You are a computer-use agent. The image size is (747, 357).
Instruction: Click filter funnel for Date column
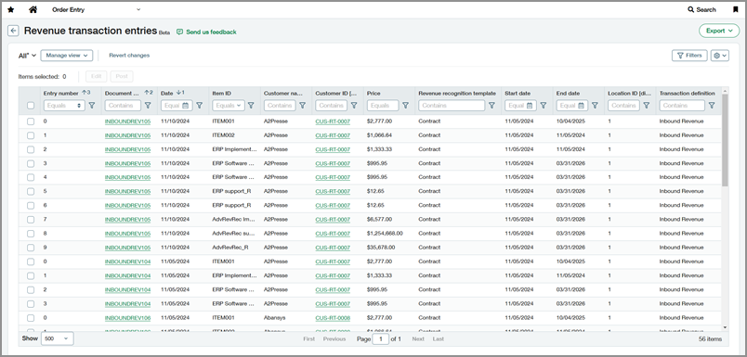(x=200, y=106)
